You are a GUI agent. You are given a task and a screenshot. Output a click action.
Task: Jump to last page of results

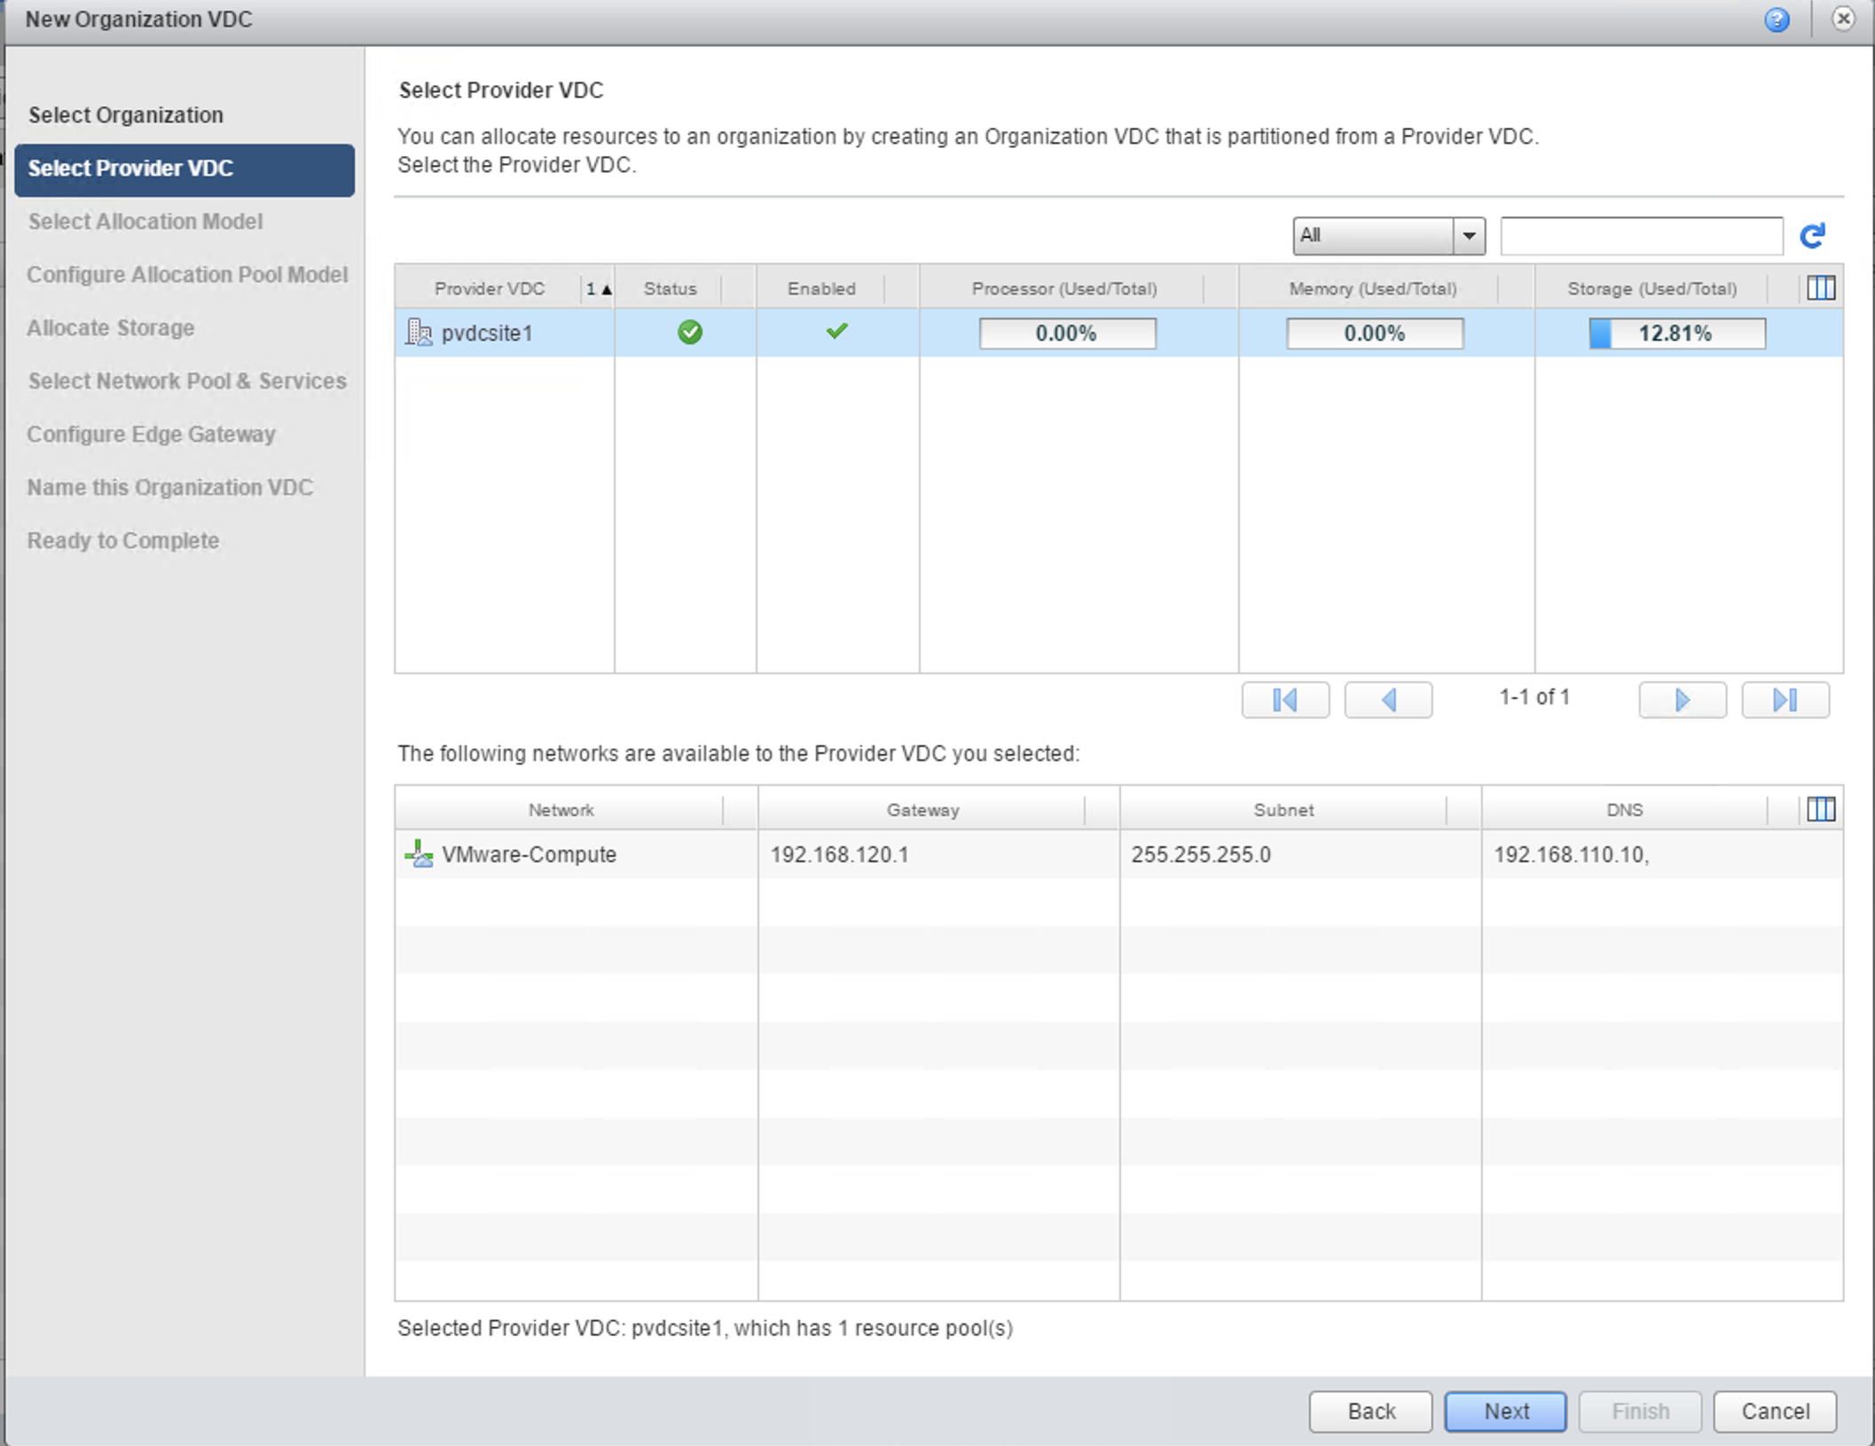pos(1785,700)
